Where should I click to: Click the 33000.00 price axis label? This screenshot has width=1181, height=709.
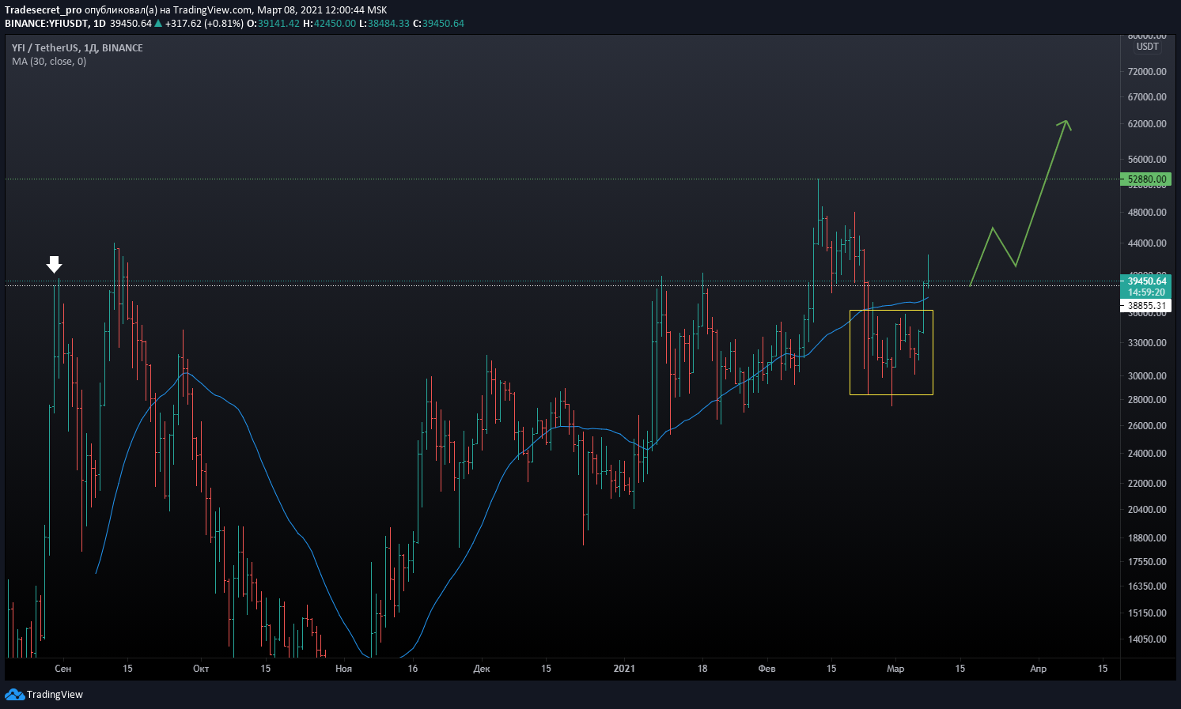click(x=1147, y=343)
